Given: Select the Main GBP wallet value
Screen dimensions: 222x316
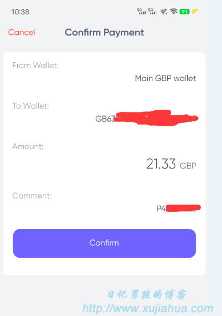Looking at the screenshot, I should point(166,78).
